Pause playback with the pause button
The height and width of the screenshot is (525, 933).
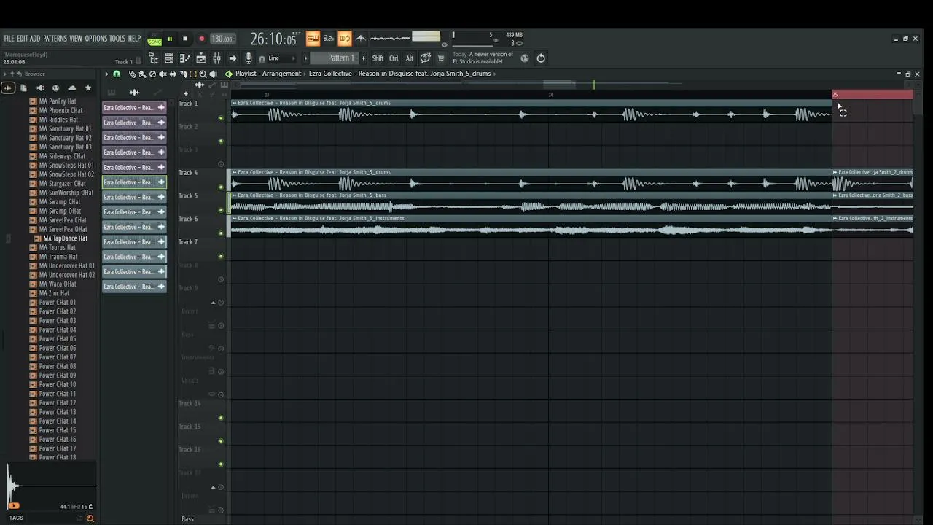pyautogui.click(x=170, y=39)
